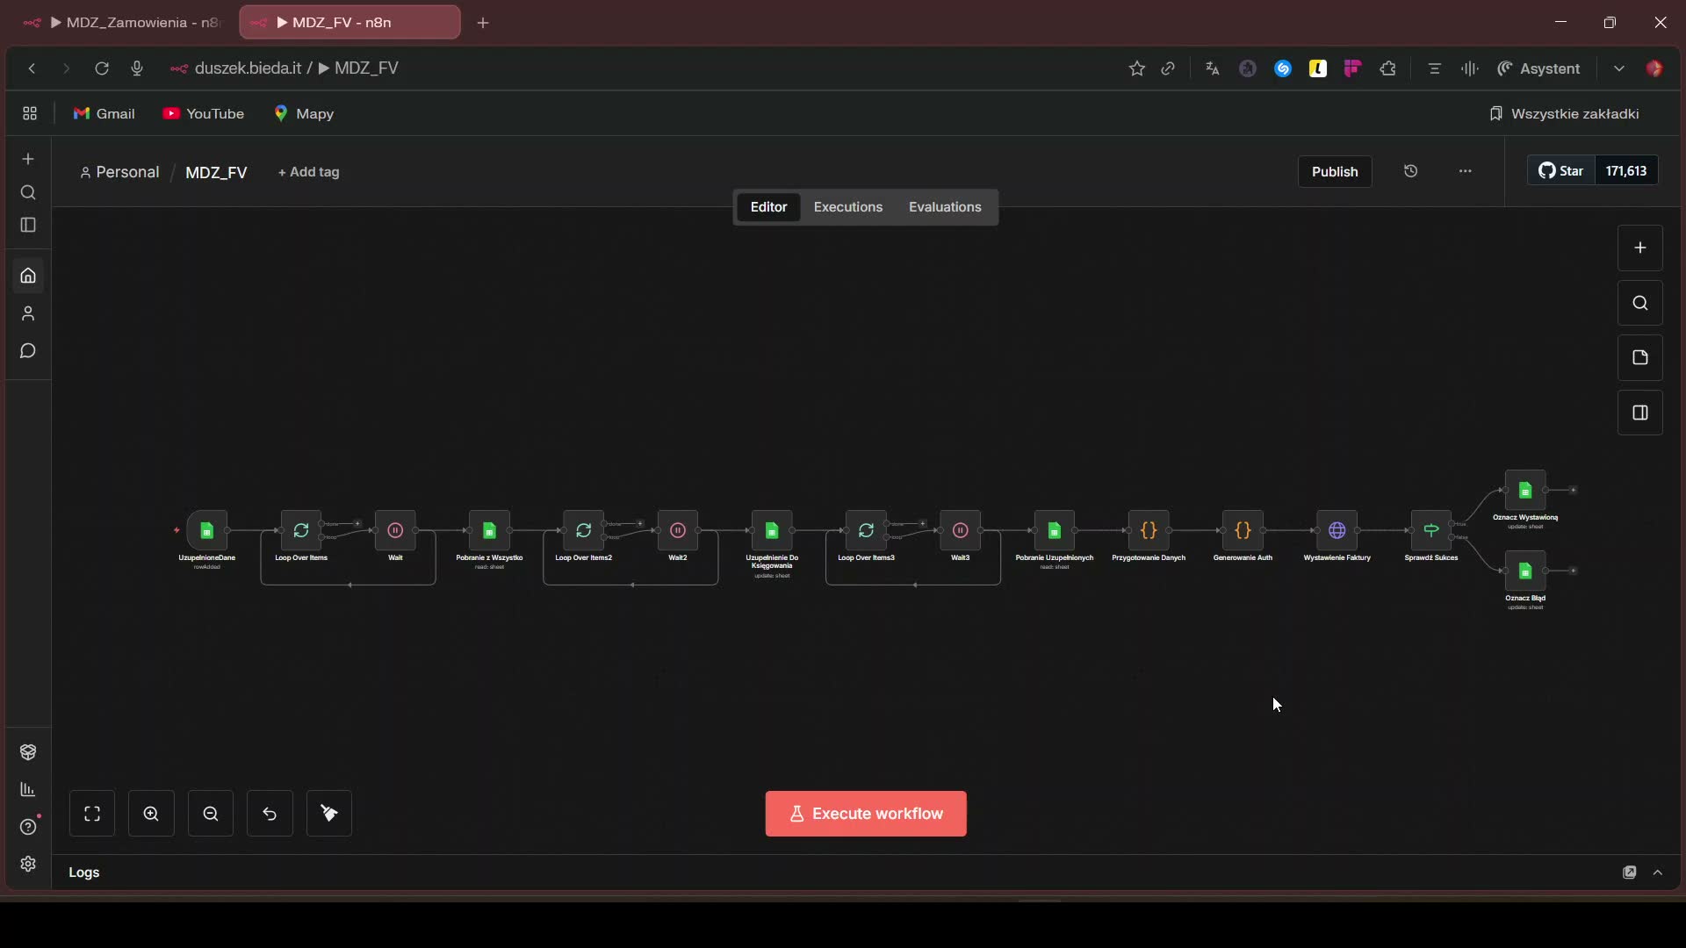Click the fit-to-view canvas button
This screenshot has height=948, width=1686.
click(x=92, y=814)
